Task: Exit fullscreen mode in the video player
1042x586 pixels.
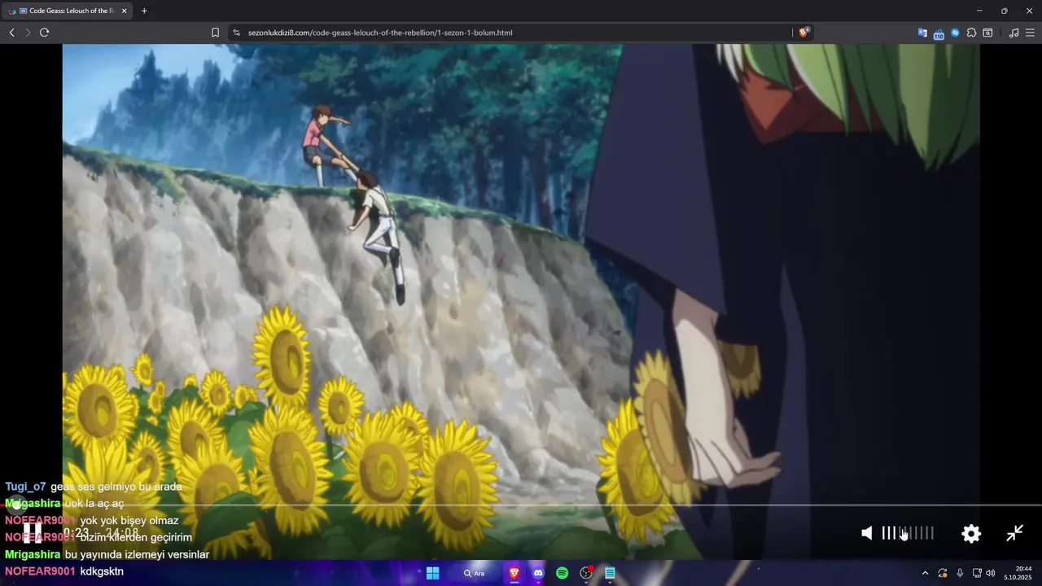Action: click(1014, 533)
